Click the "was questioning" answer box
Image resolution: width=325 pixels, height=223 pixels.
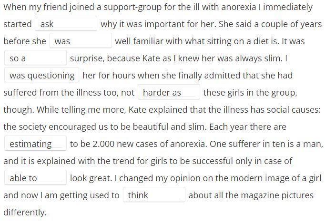click(x=41, y=75)
